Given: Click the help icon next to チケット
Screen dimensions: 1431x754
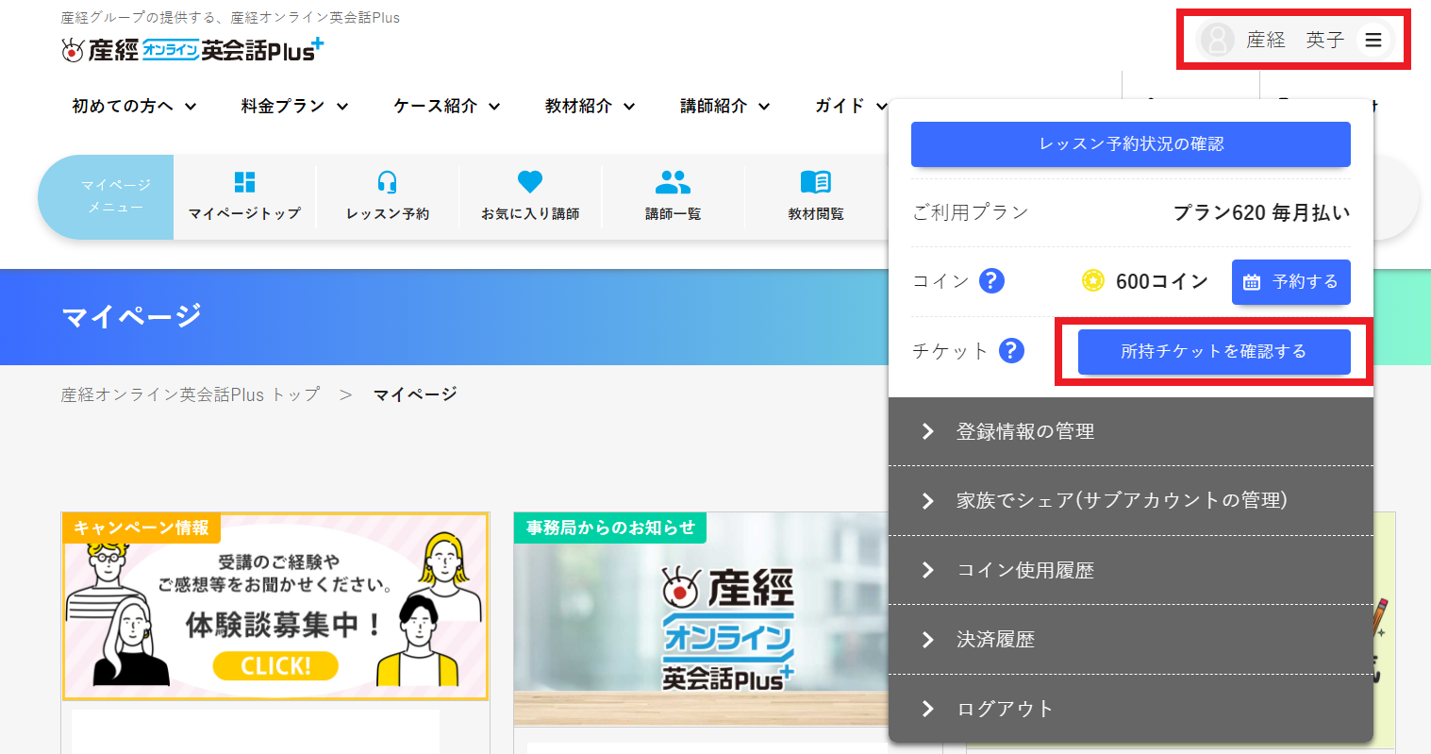Looking at the screenshot, I should [x=1011, y=350].
